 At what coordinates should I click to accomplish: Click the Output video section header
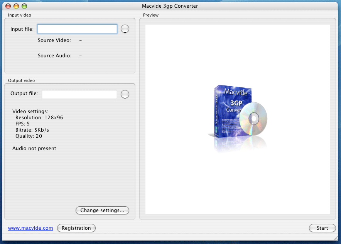click(x=21, y=80)
